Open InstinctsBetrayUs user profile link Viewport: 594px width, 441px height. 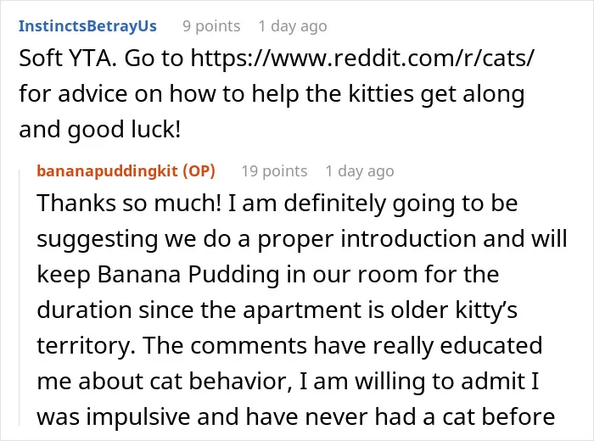pyautogui.click(x=87, y=26)
